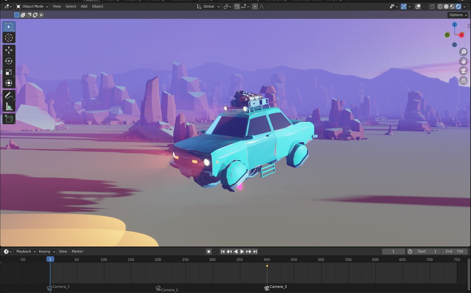Click the viewport zoom magnifier icon
The width and height of the screenshot is (471, 293).
coord(463,52)
